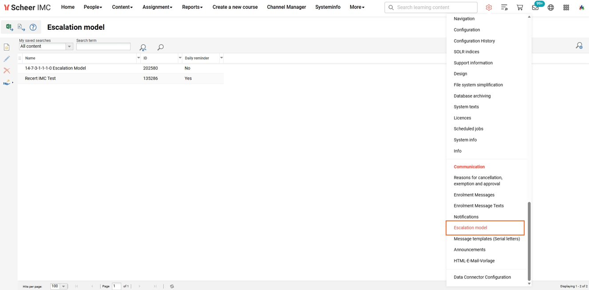Open the hand assignment icon in sidebar
The height and width of the screenshot is (290, 589).
click(x=7, y=82)
